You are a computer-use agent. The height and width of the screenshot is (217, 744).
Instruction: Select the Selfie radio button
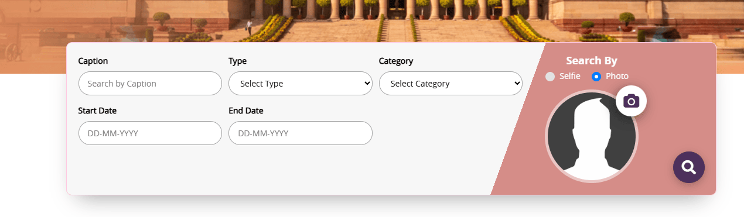click(550, 77)
